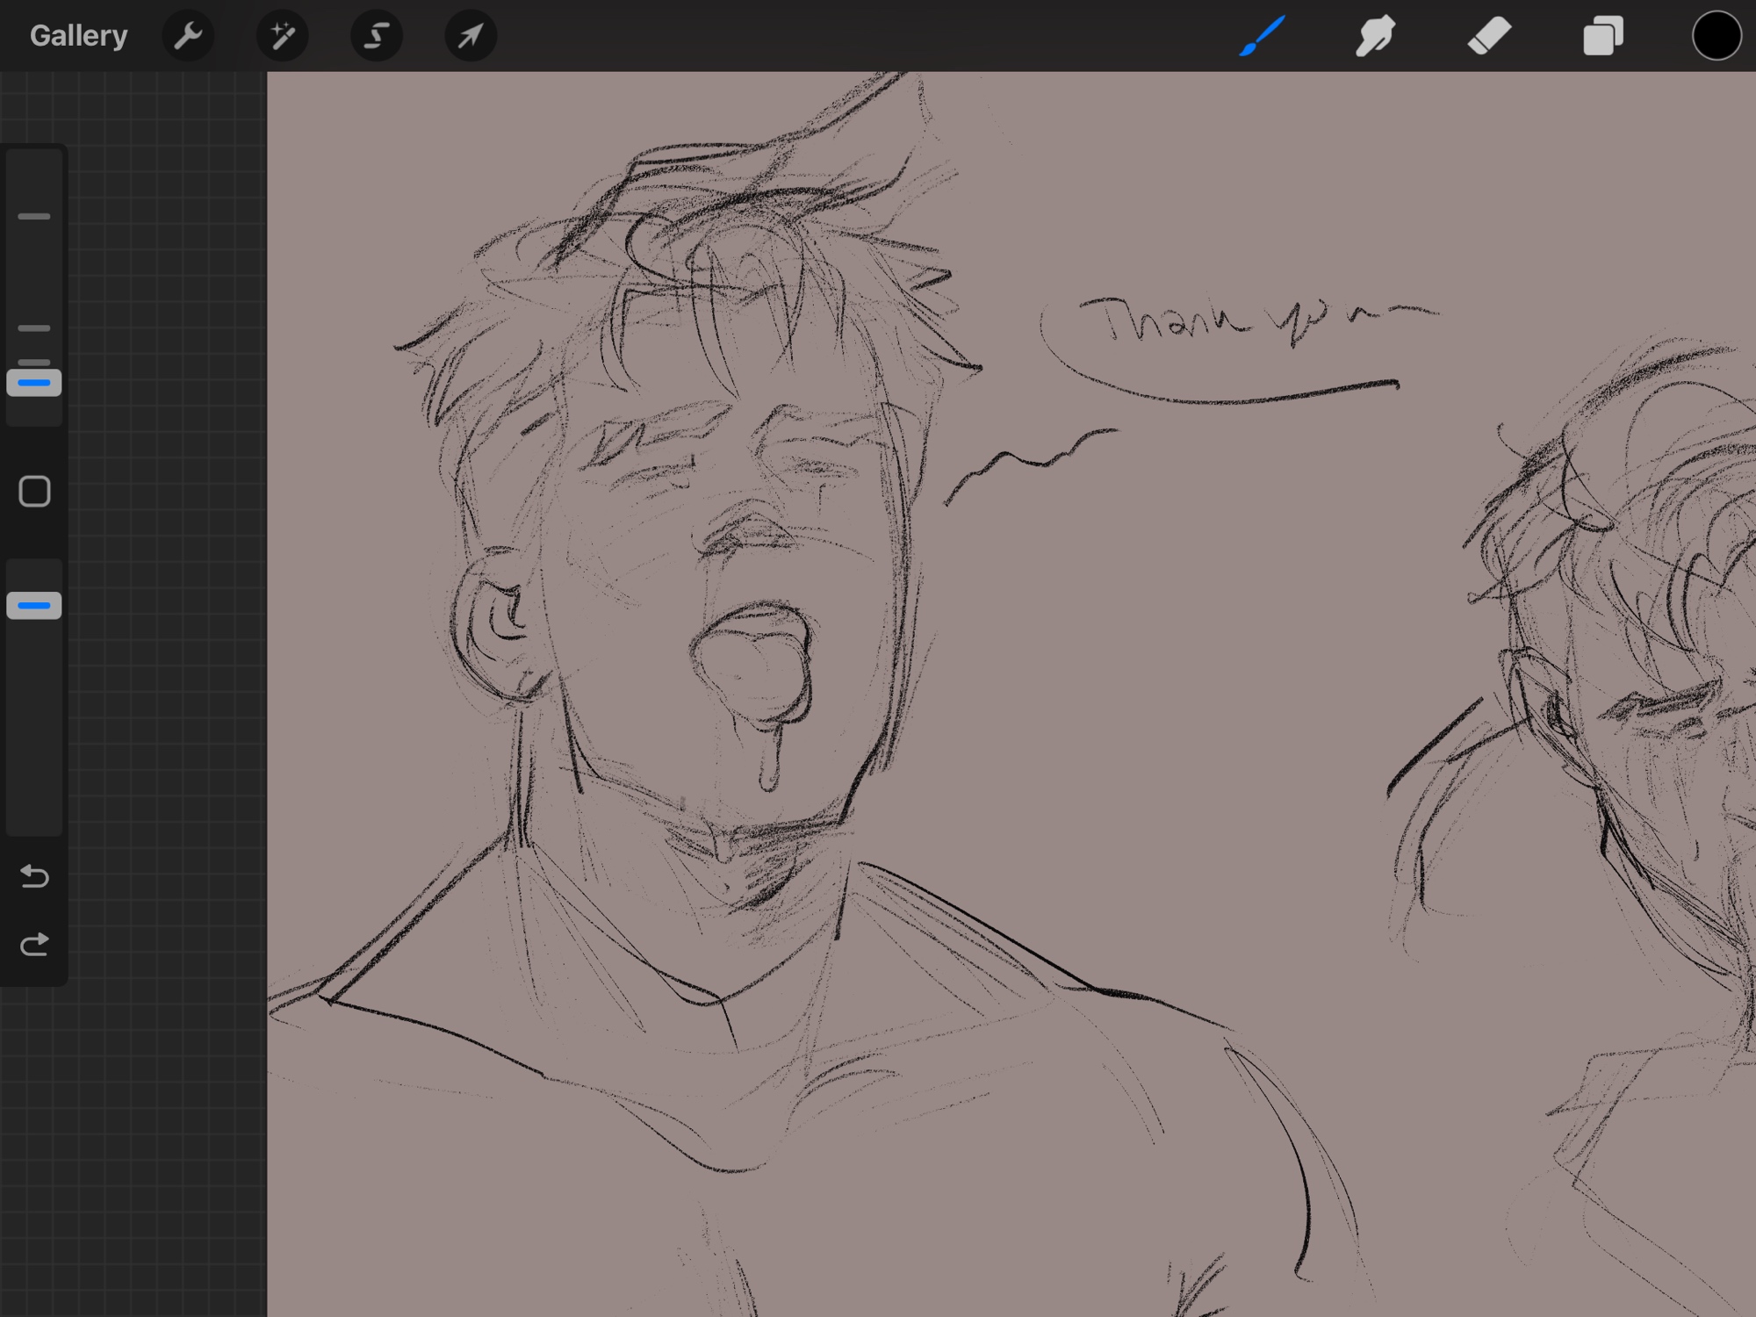The height and width of the screenshot is (1317, 1756).
Task: Activate the Transform arrow tool
Action: [471, 36]
